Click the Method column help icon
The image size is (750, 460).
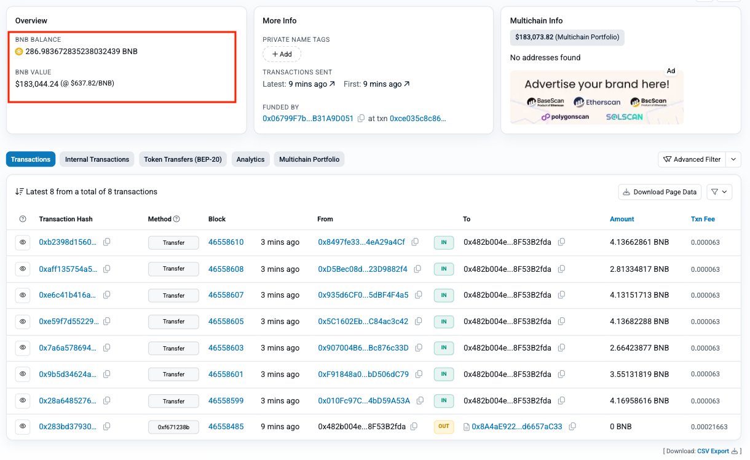(x=176, y=219)
